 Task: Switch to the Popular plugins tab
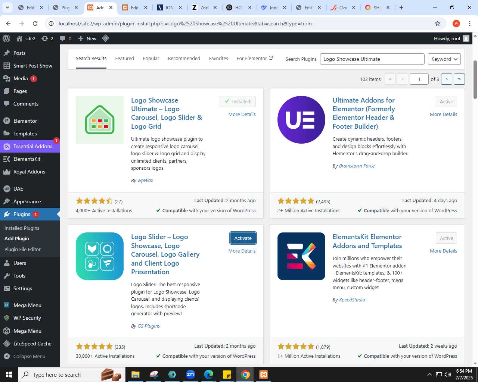(x=151, y=59)
